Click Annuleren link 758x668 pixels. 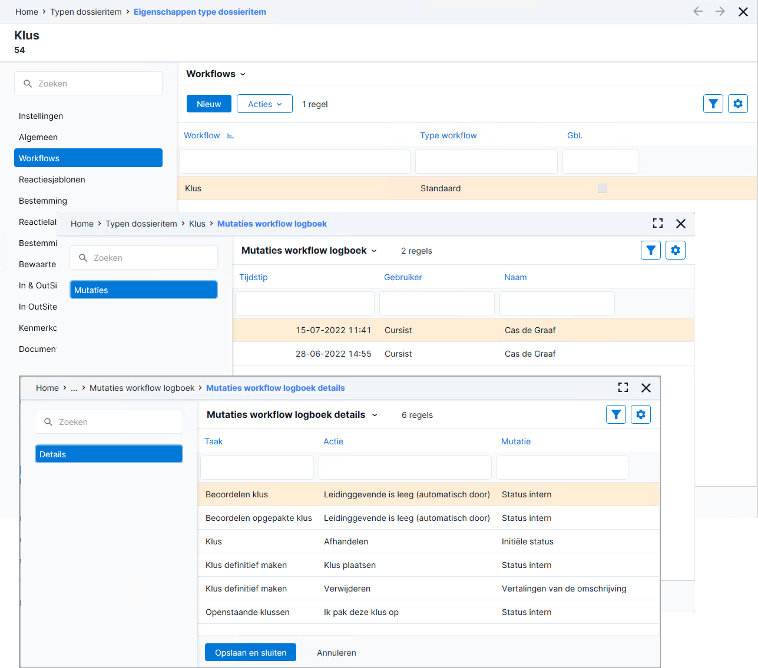tap(336, 653)
